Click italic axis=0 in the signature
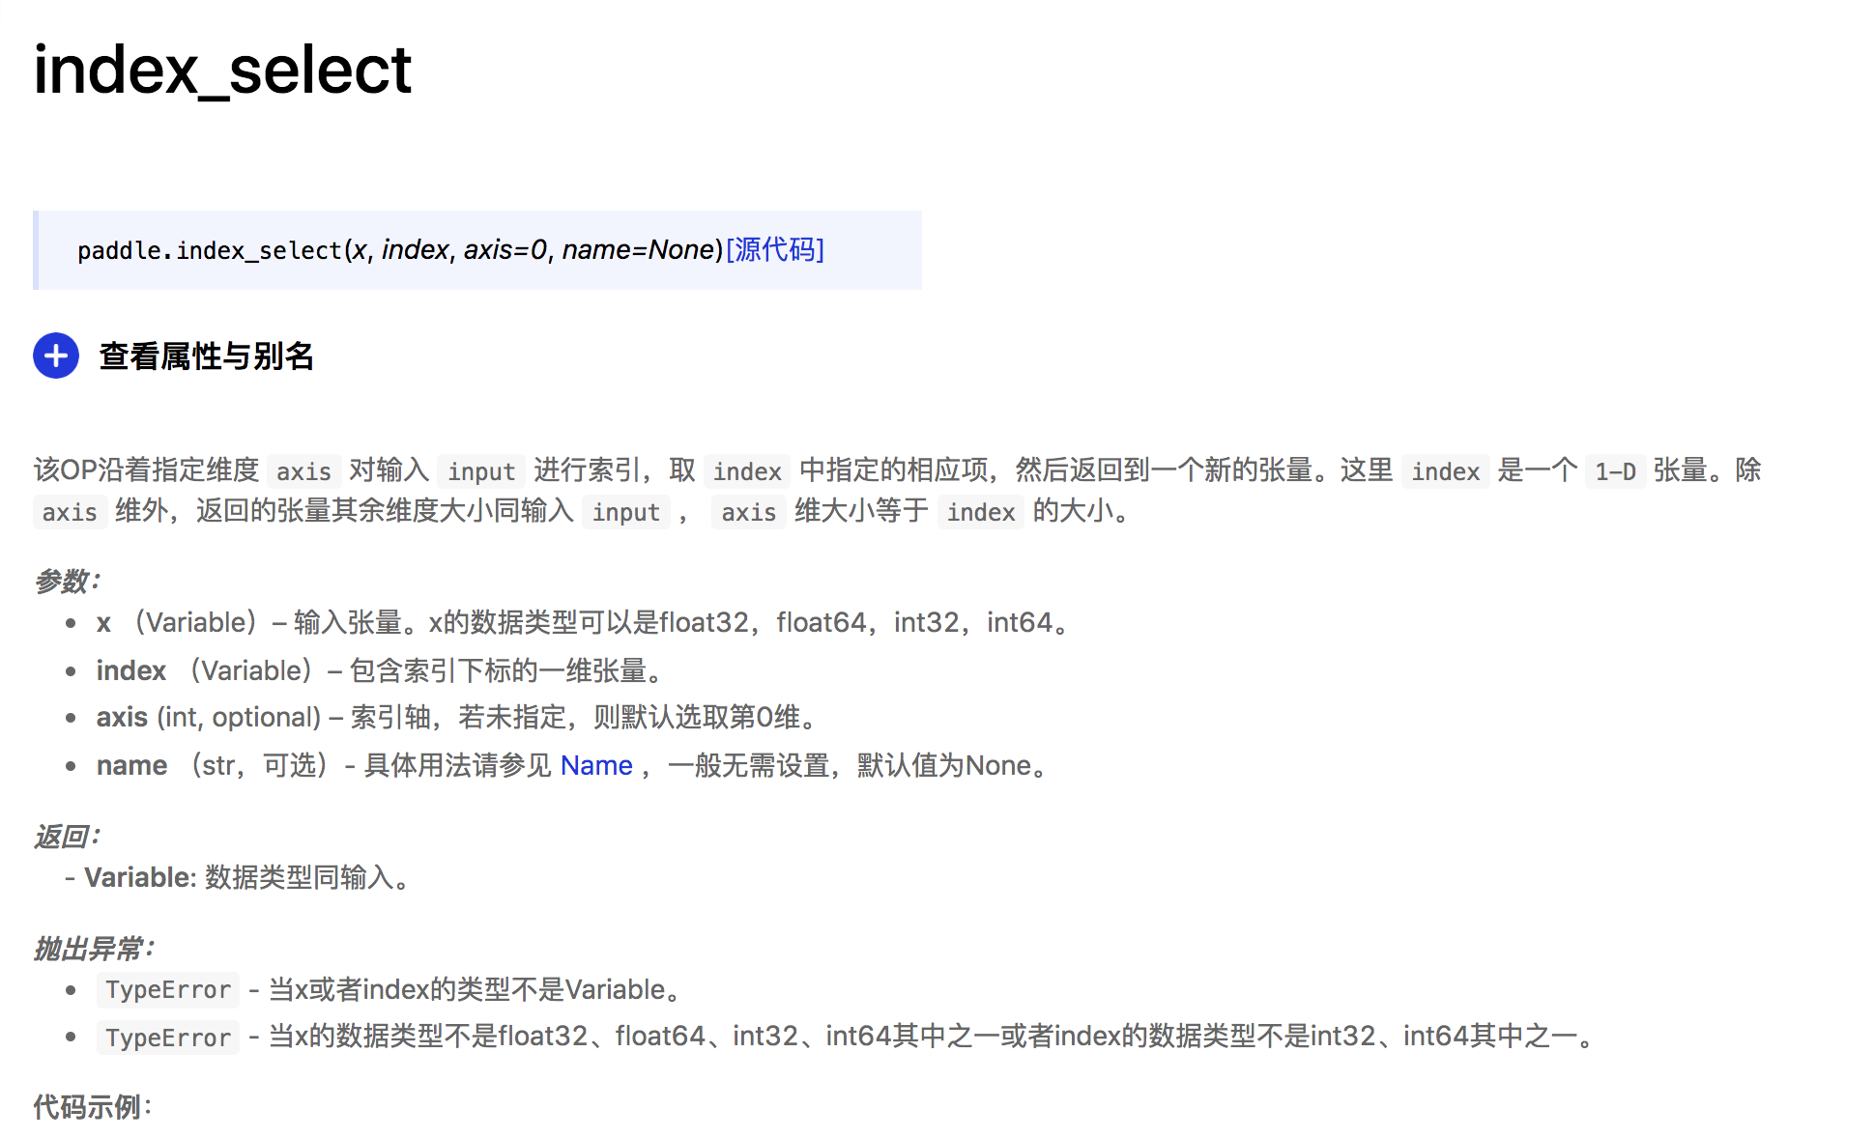This screenshot has width=1875, height=1138. click(x=505, y=249)
